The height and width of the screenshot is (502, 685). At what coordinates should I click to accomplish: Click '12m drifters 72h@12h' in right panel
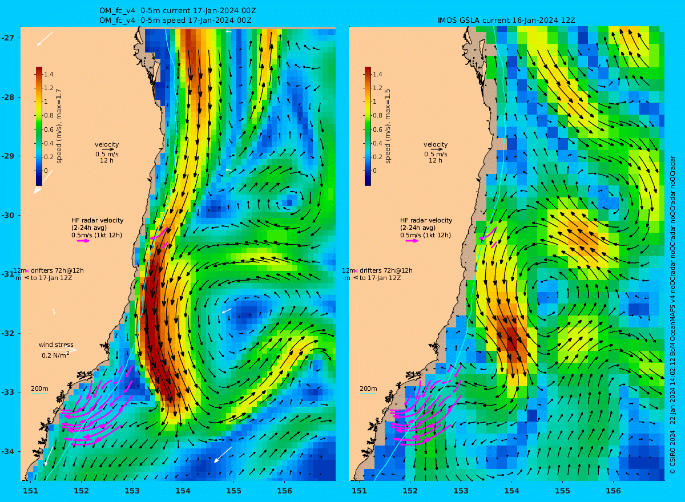pos(377,270)
